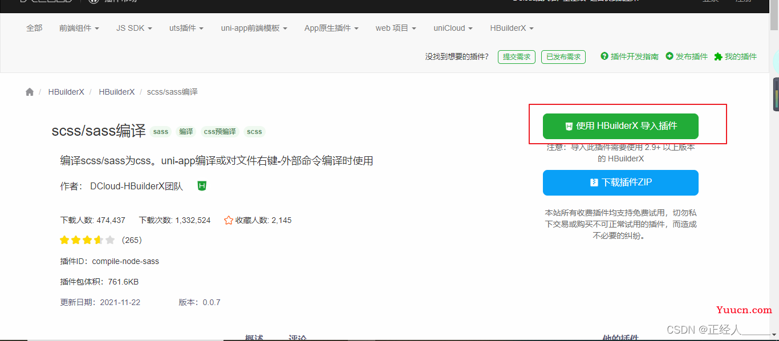
Task: Open the App原生插件 dropdown
Action: (x=331, y=28)
